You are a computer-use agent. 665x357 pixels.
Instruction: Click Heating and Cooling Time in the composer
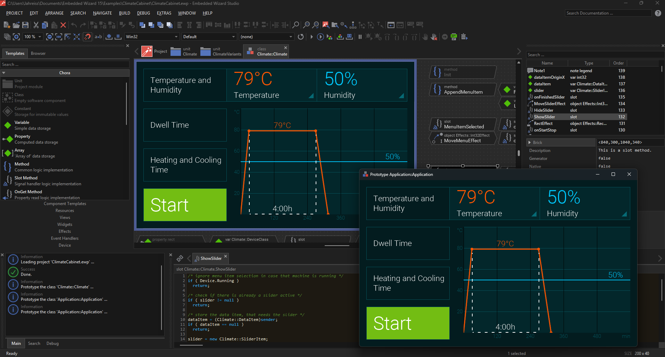[x=185, y=165]
